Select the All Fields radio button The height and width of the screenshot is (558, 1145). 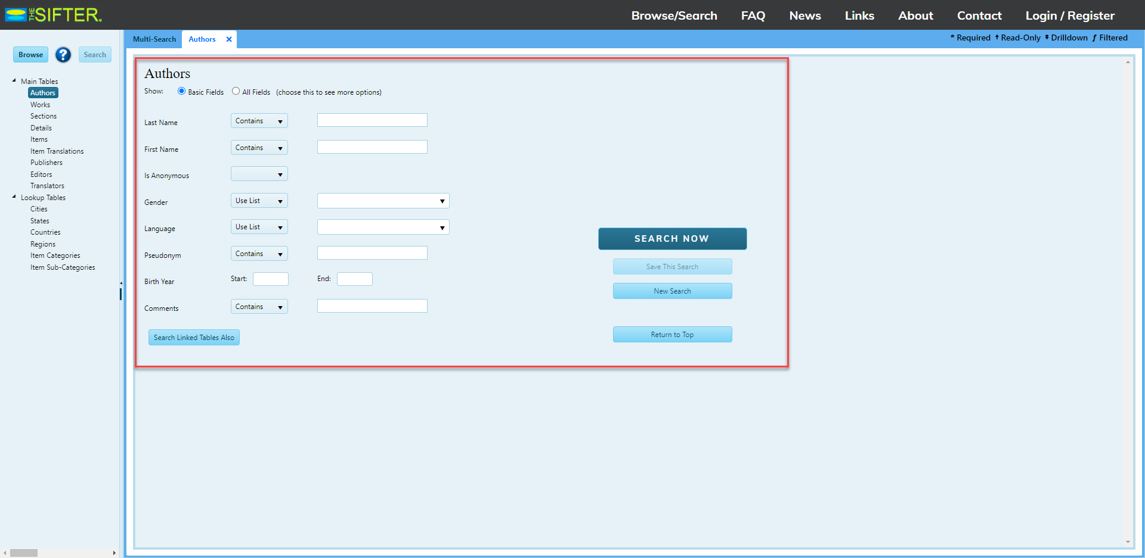(x=236, y=91)
